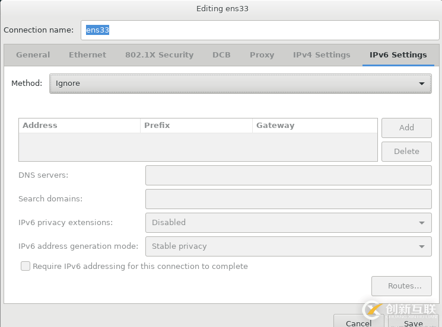Click the DNS servers input field
442x327 pixels.
(288, 175)
